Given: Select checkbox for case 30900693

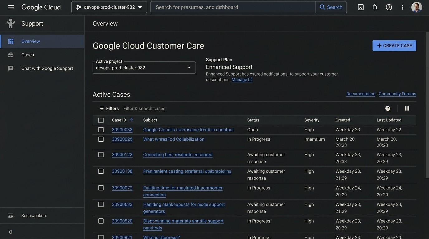Looking at the screenshot, I should click(101, 204).
